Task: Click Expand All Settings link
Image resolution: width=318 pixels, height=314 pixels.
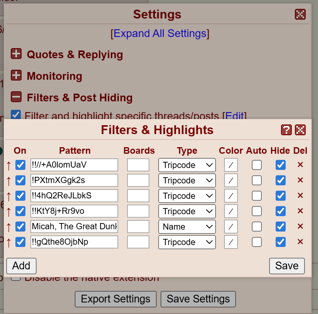Action: (x=160, y=33)
